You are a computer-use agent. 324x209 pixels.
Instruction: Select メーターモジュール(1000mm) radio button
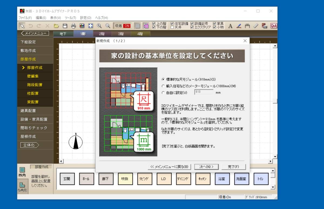(x=163, y=86)
